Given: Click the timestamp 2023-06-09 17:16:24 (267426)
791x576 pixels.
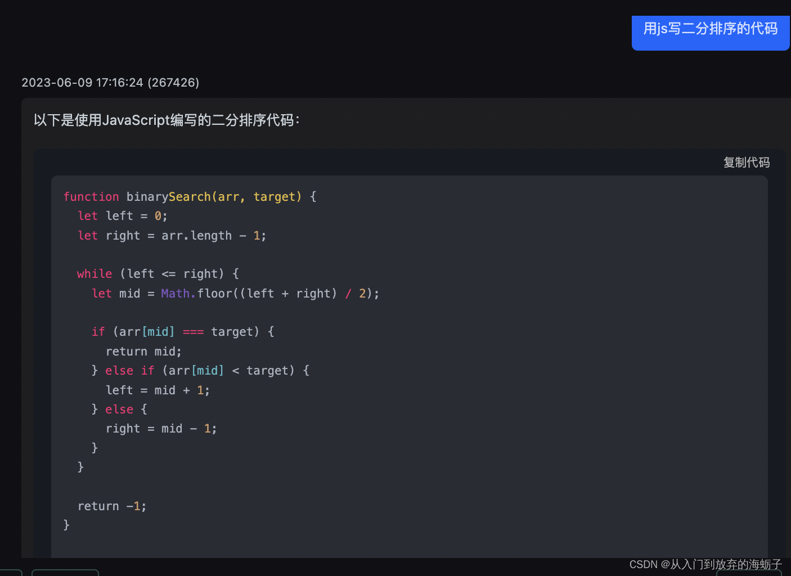Looking at the screenshot, I should tap(110, 83).
